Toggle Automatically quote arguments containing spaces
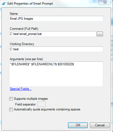This screenshot has width=113, height=132. click(11, 110)
